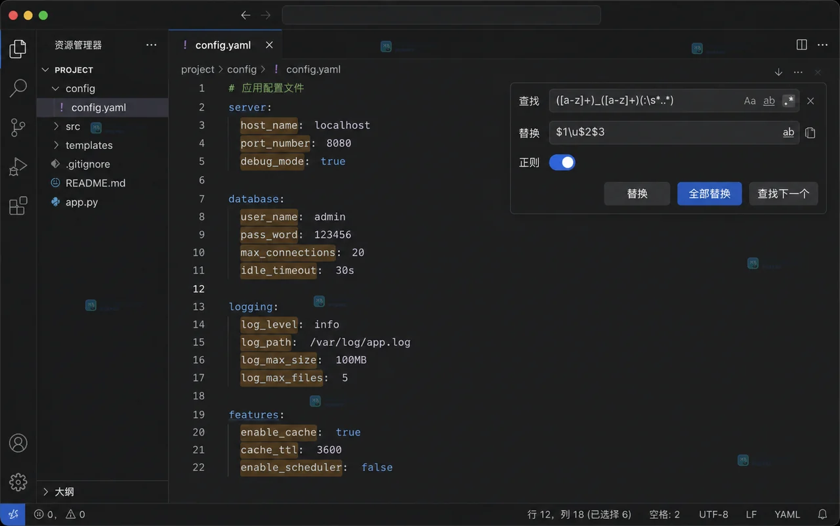Open explorer panel more actions ellipsis

pyautogui.click(x=152, y=45)
